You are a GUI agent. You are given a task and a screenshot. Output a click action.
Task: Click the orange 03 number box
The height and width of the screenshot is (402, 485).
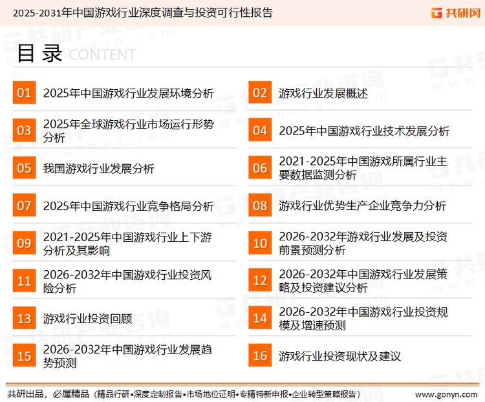click(24, 130)
